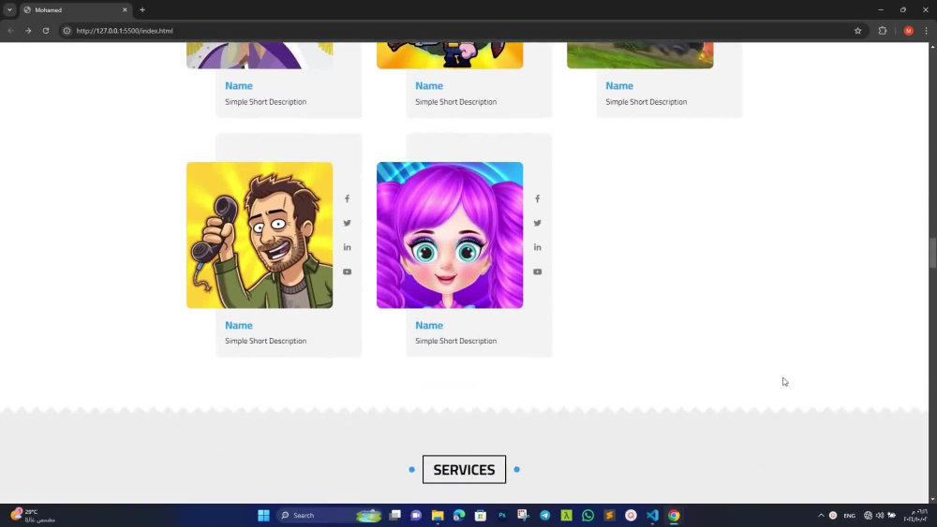Open the Windows Start menu
This screenshot has width=937, height=527.
coord(263,515)
